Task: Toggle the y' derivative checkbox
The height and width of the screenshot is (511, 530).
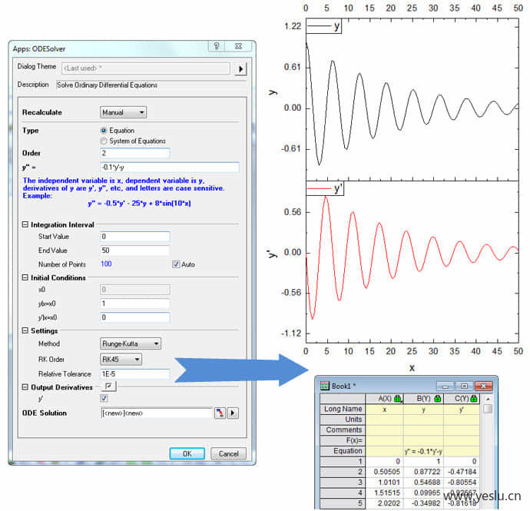Action: tap(104, 398)
